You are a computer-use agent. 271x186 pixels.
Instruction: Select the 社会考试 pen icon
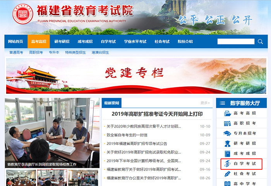click(x=227, y=174)
